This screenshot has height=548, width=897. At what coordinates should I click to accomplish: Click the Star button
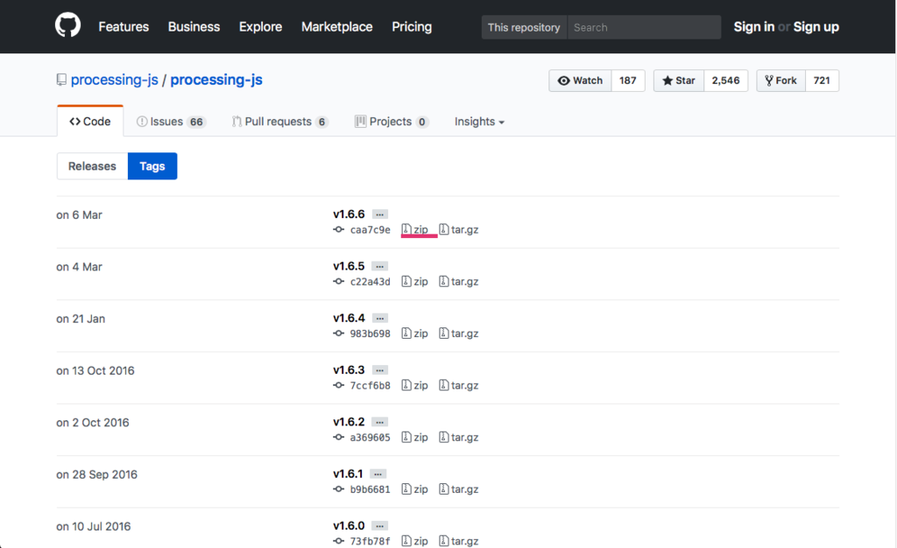point(679,81)
